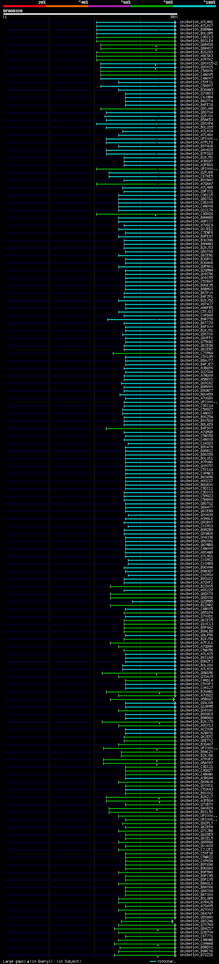The width and height of the screenshot is (219, 964).
Task: Open subject UniRef100_Q84ZS7
Action: 196,928
